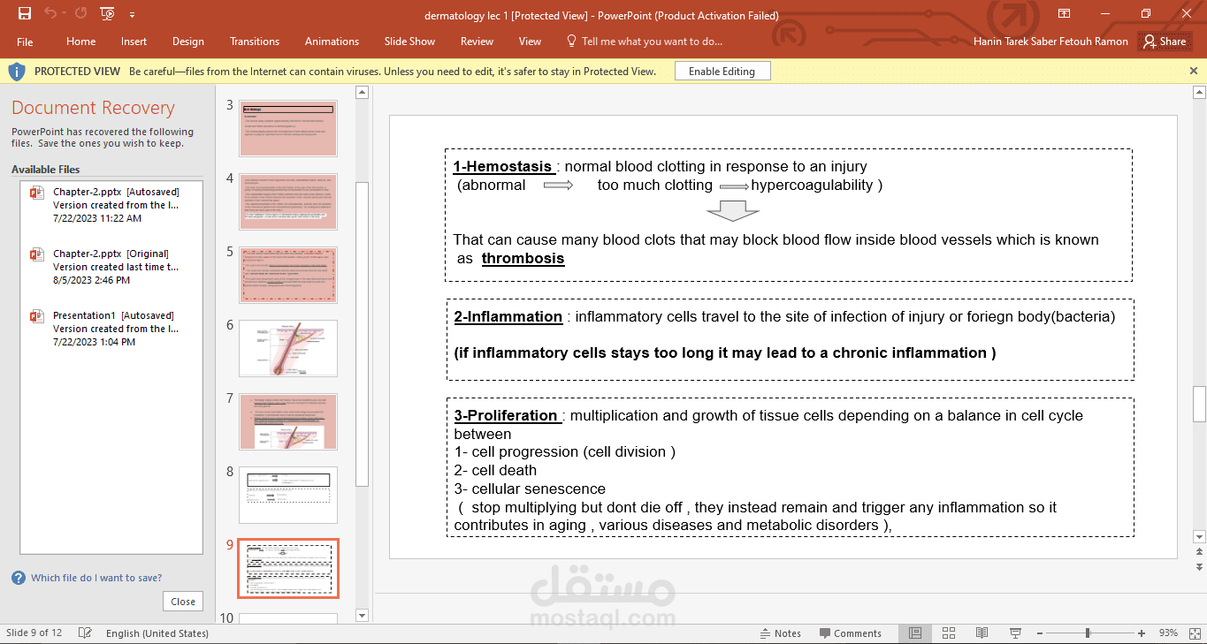
Task: Click the slide area scroll up arrow
Action: (1199, 92)
